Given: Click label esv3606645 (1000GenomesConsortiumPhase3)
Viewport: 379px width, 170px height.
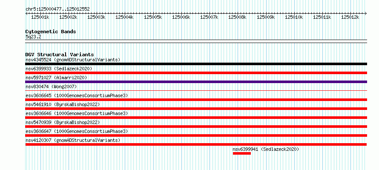Looking at the screenshot, I should click(77, 95).
